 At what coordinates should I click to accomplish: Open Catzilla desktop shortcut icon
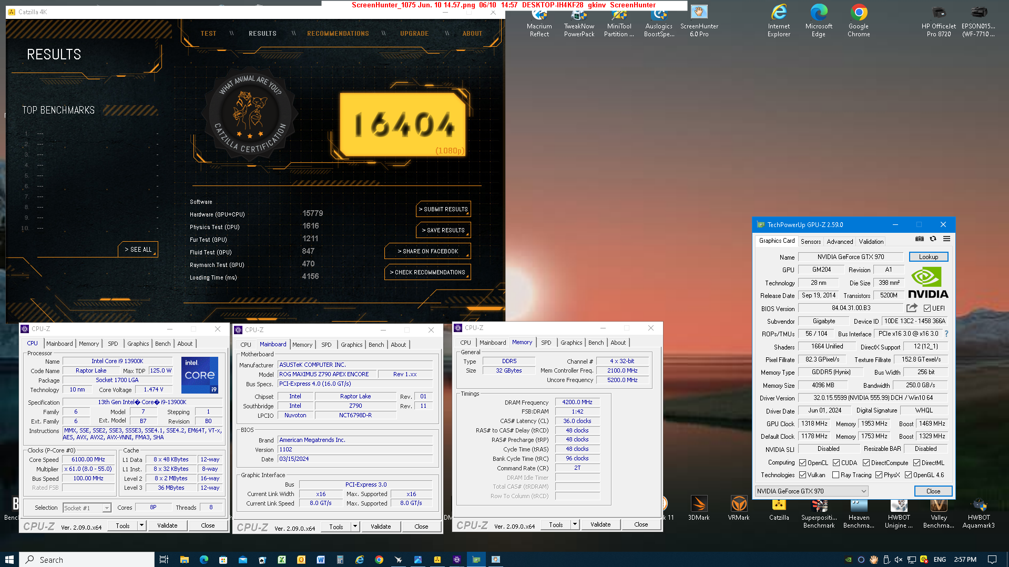779,508
